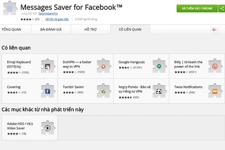Click the Messages Saver for Facebook title
Image resolution: width=225 pixels, height=150 pixels.
(x=71, y=7)
